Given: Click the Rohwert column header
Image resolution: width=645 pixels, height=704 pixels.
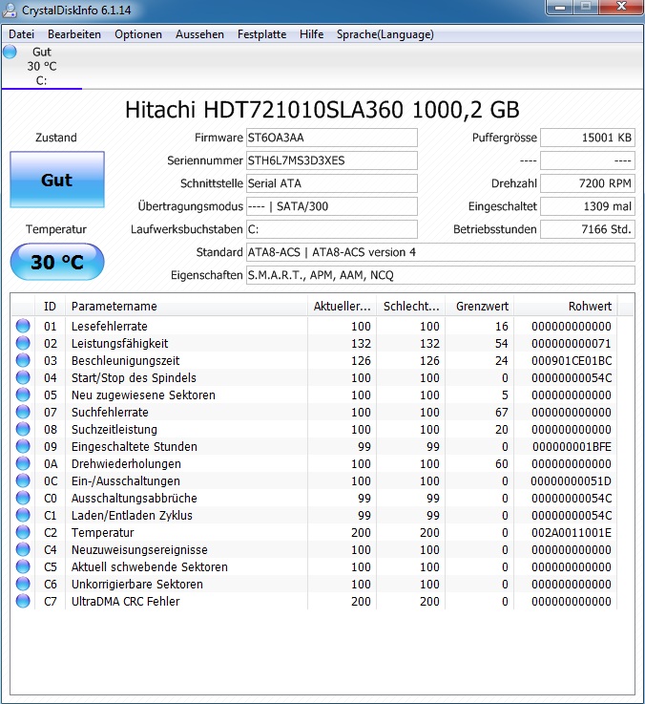Looking at the screenshot, I should [x=565, y=307].
